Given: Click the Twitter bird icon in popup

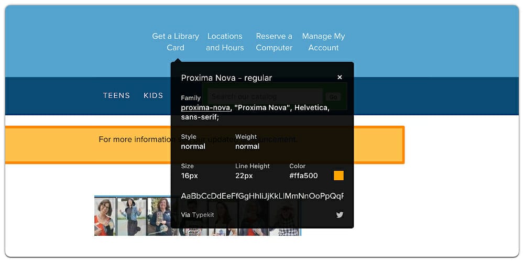Looking at the screenshot, I should pyautogui.click(x=340, y=215).
